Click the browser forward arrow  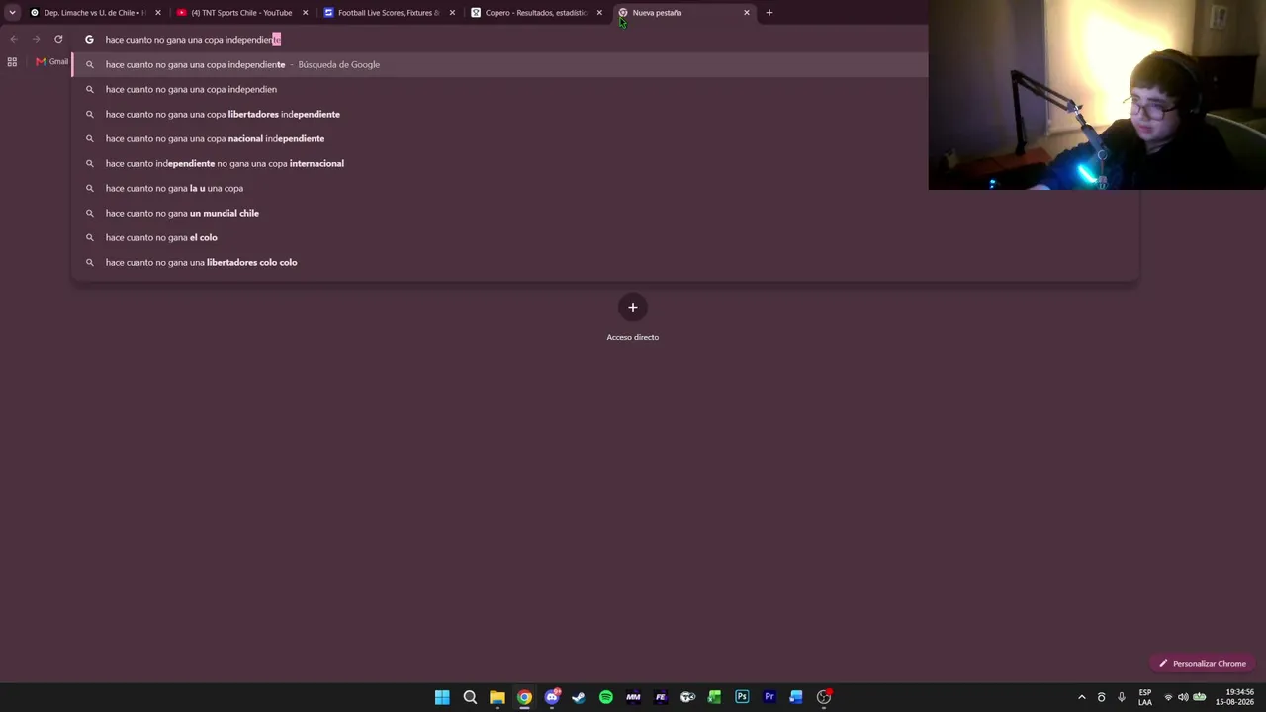click(x=36, y=40)
